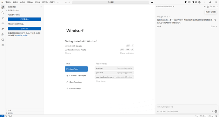Image resolution: width=219 pixels, height=117 pixels.
Task: Open the Terminal (终端) menu
Action: point(52,2)
